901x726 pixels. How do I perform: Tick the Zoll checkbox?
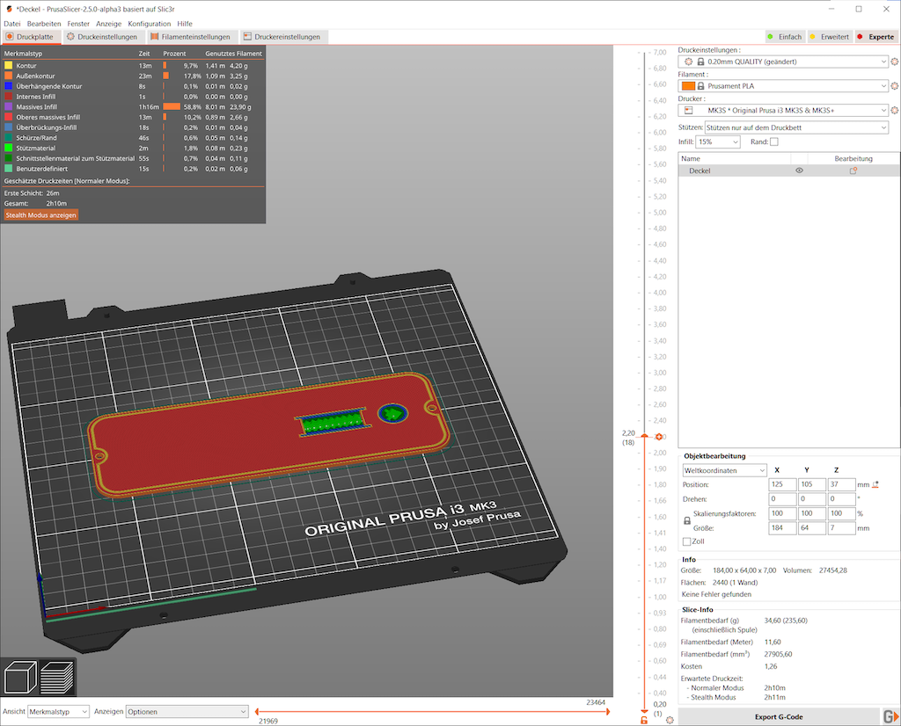pos(687,541)
